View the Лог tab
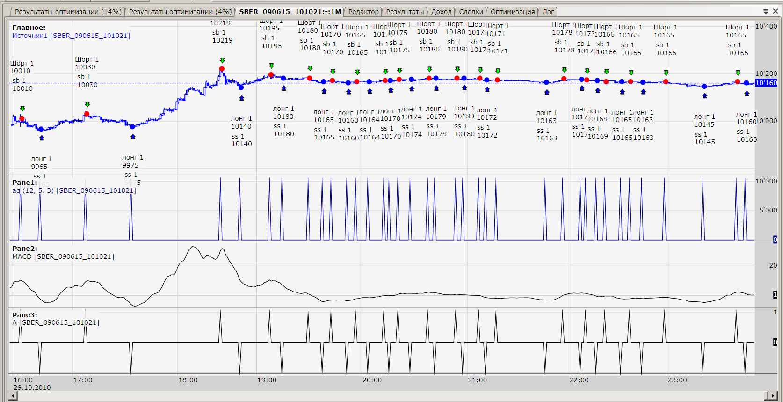 [548, 12]
